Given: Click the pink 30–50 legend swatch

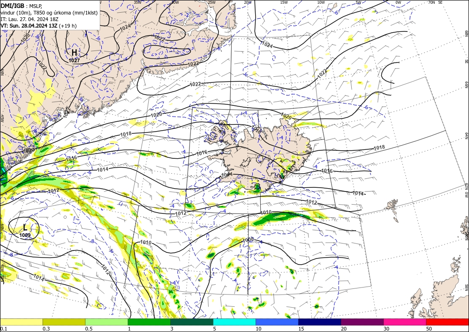Looking at the screenshot, I should tap(405, 322).
